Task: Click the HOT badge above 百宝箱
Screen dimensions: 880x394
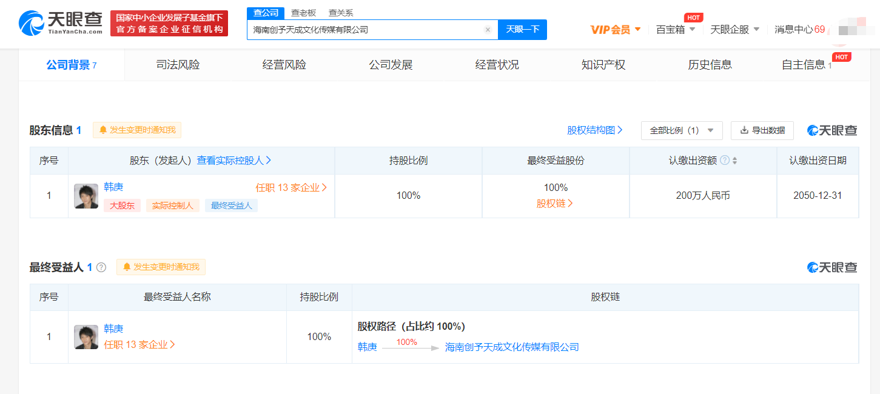Action: pos(694,17)
